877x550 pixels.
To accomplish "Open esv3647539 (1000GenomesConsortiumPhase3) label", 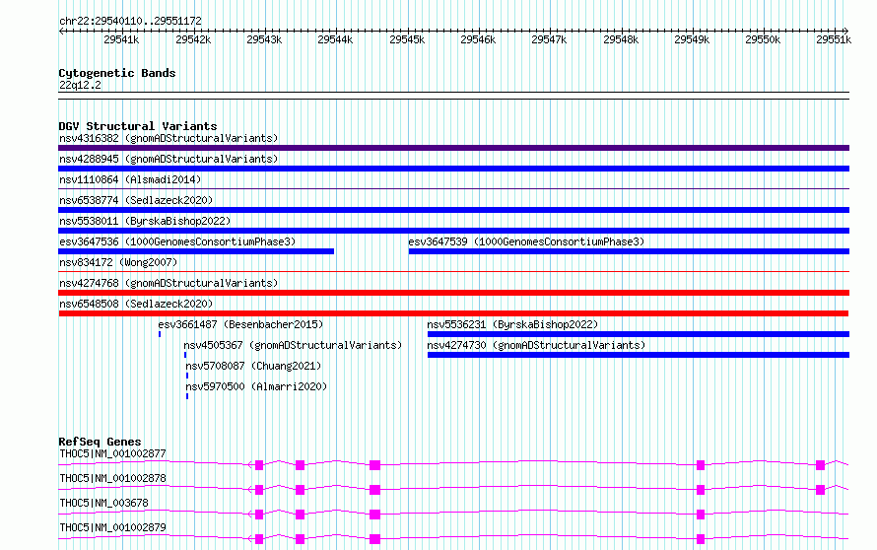I will 526,241.
